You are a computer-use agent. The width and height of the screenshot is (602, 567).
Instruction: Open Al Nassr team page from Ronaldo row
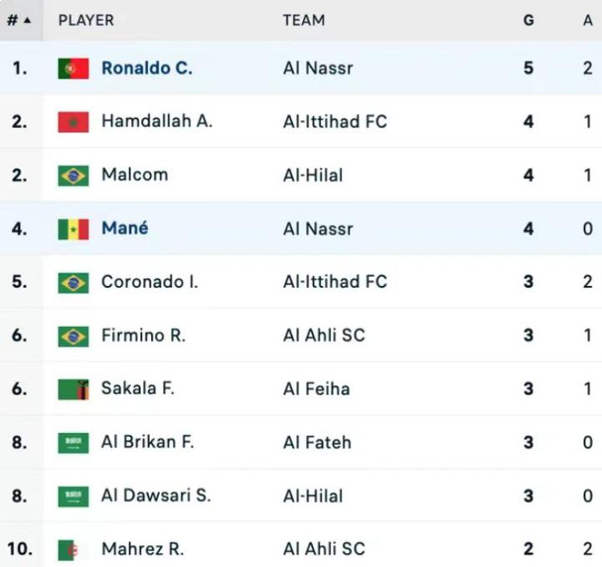[318, 68]
